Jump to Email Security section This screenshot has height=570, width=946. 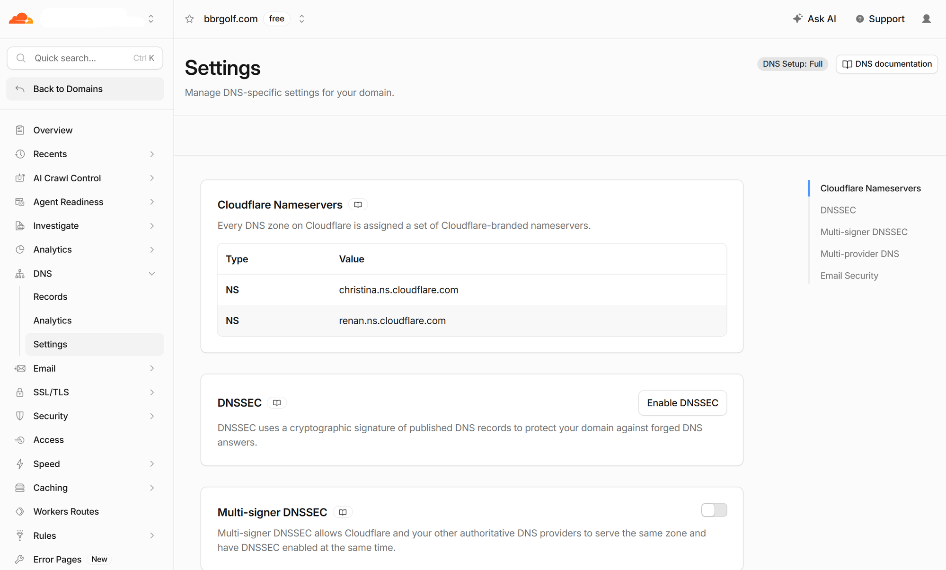(x=849, y=276)
